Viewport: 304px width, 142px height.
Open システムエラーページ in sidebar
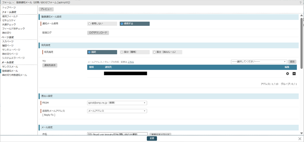pyautogui.click(x=14, y=58)
